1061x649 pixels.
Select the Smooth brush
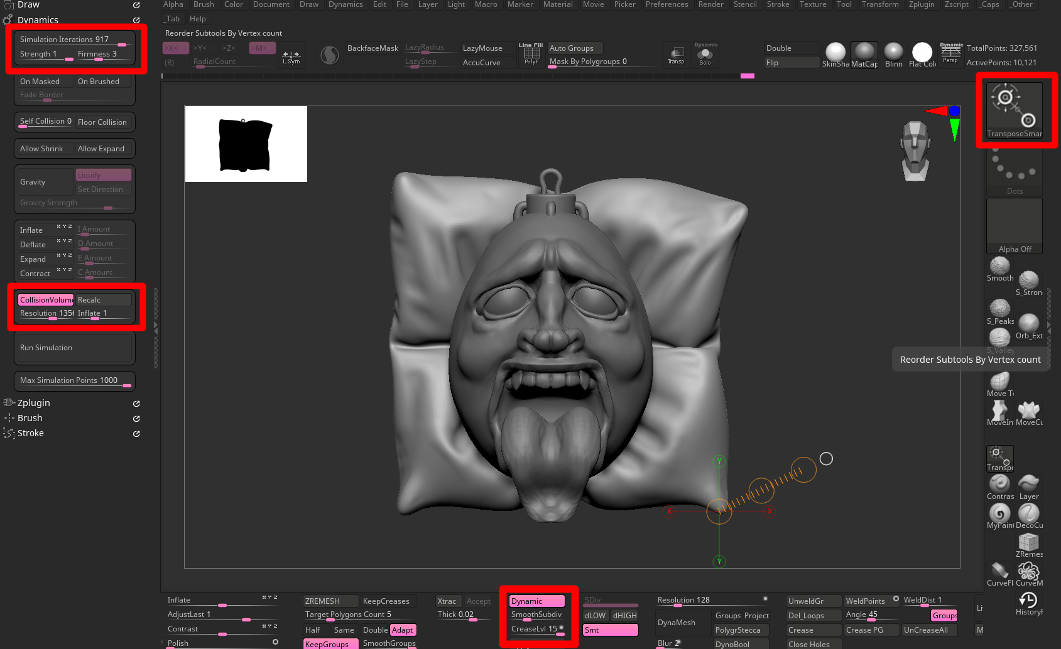pos(1000,269)
